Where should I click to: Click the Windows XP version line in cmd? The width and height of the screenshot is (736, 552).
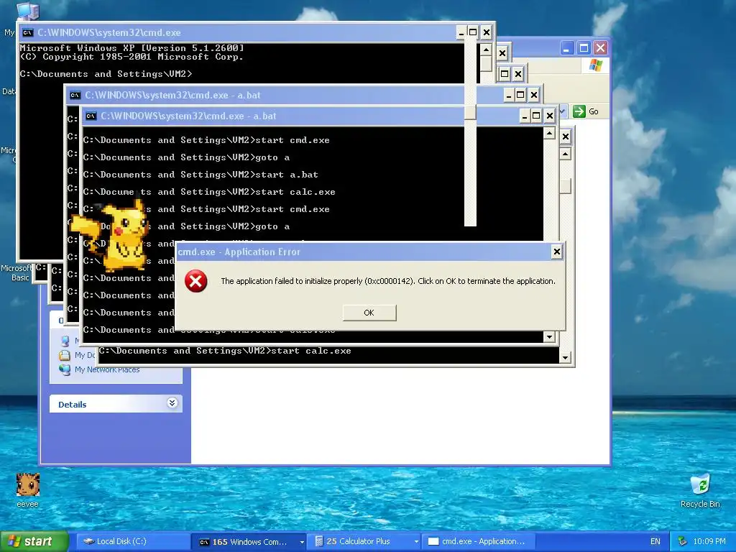(x=132, y=48)
